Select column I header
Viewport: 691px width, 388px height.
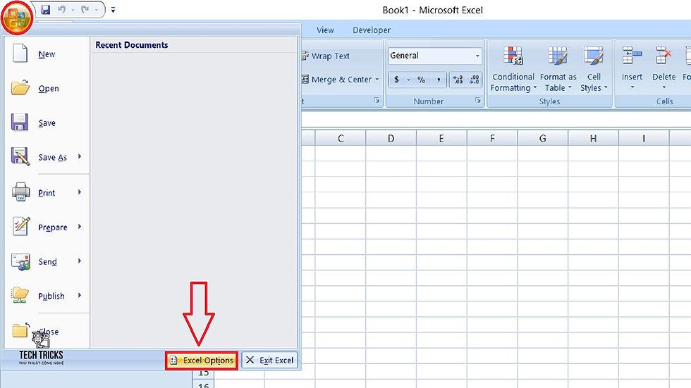pyautogui.click(x=643, y=139)
